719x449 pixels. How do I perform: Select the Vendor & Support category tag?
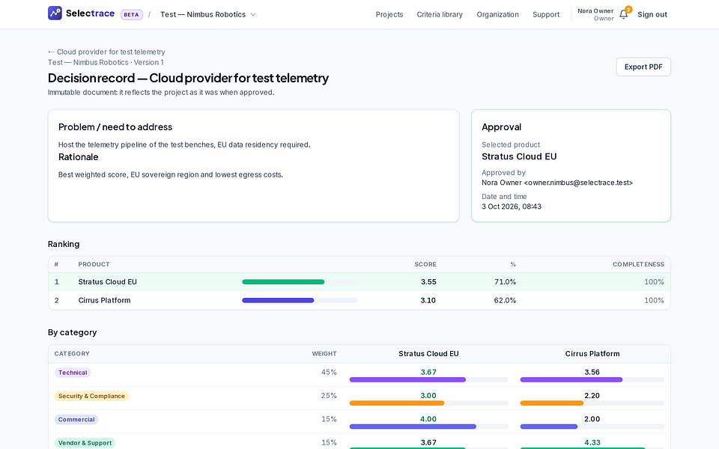[85, 442]
